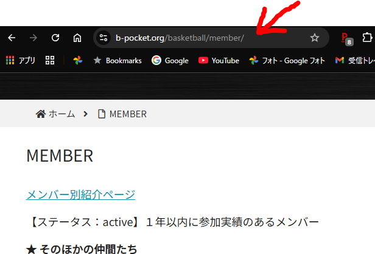Go back to the previous page
The width and height of the screenshot is (375, 254).
12,38
